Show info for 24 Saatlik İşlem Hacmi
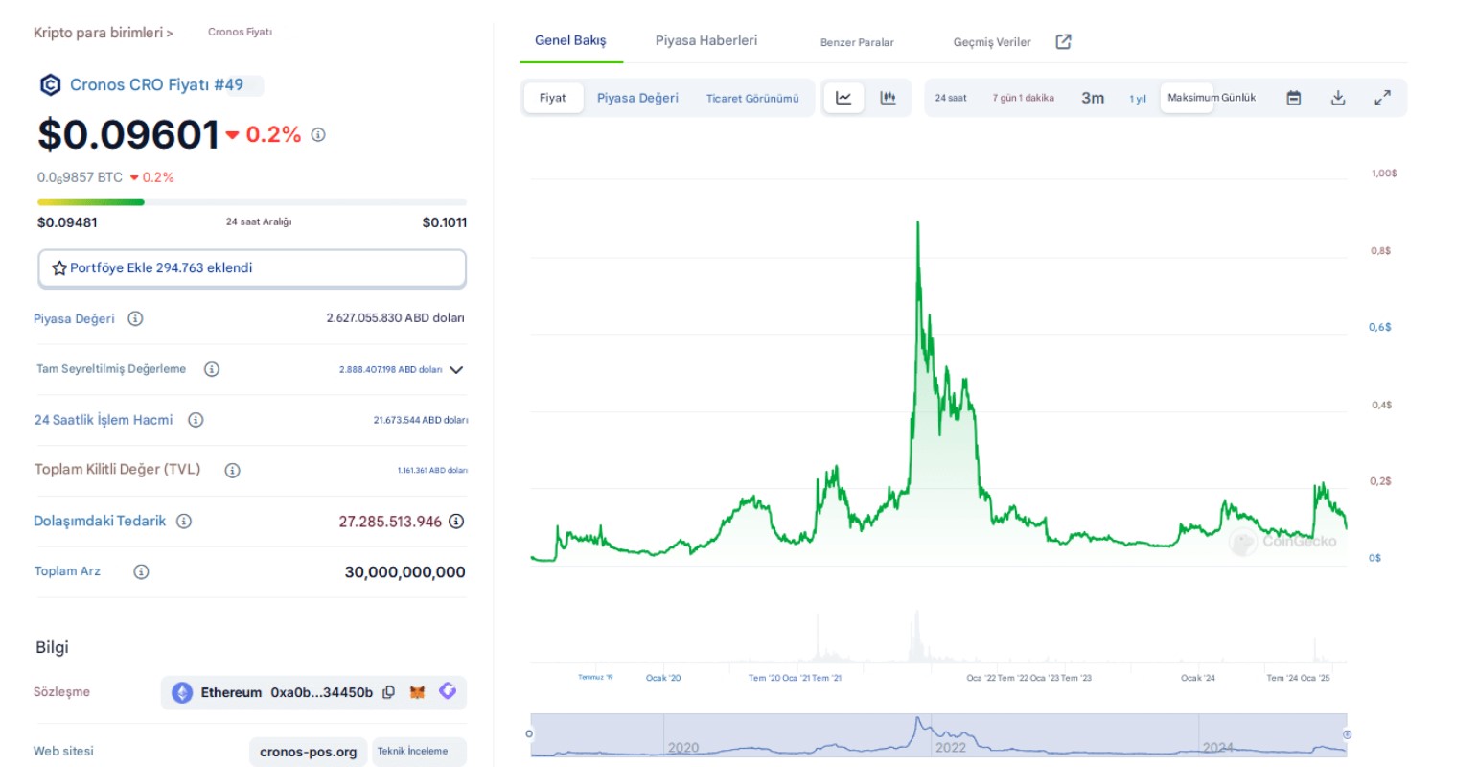Viewport: 1478px width, 767px height. pos(196,420)
